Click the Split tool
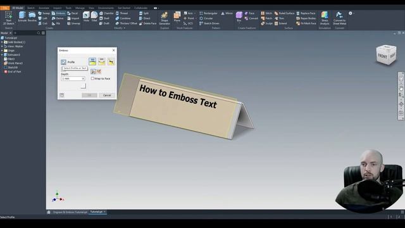The height and width of the screenshot is (228, 405). coord(144,13)
